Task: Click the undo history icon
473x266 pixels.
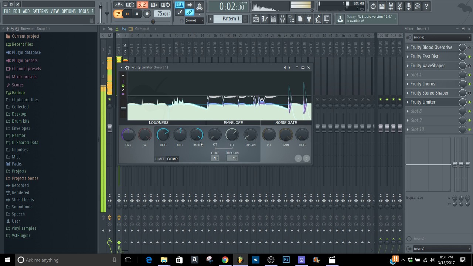Action: click(373, 6)
